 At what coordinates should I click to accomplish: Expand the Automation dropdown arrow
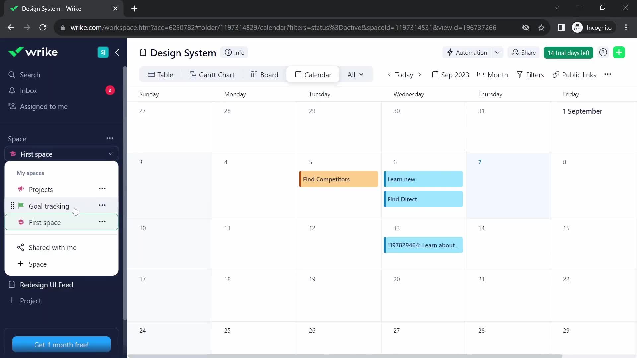click(497, 52)
